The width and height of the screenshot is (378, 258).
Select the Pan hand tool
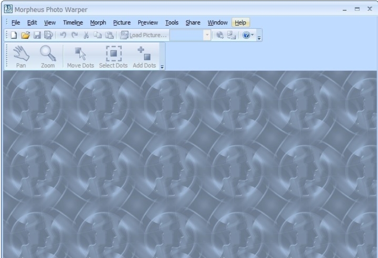21,57
